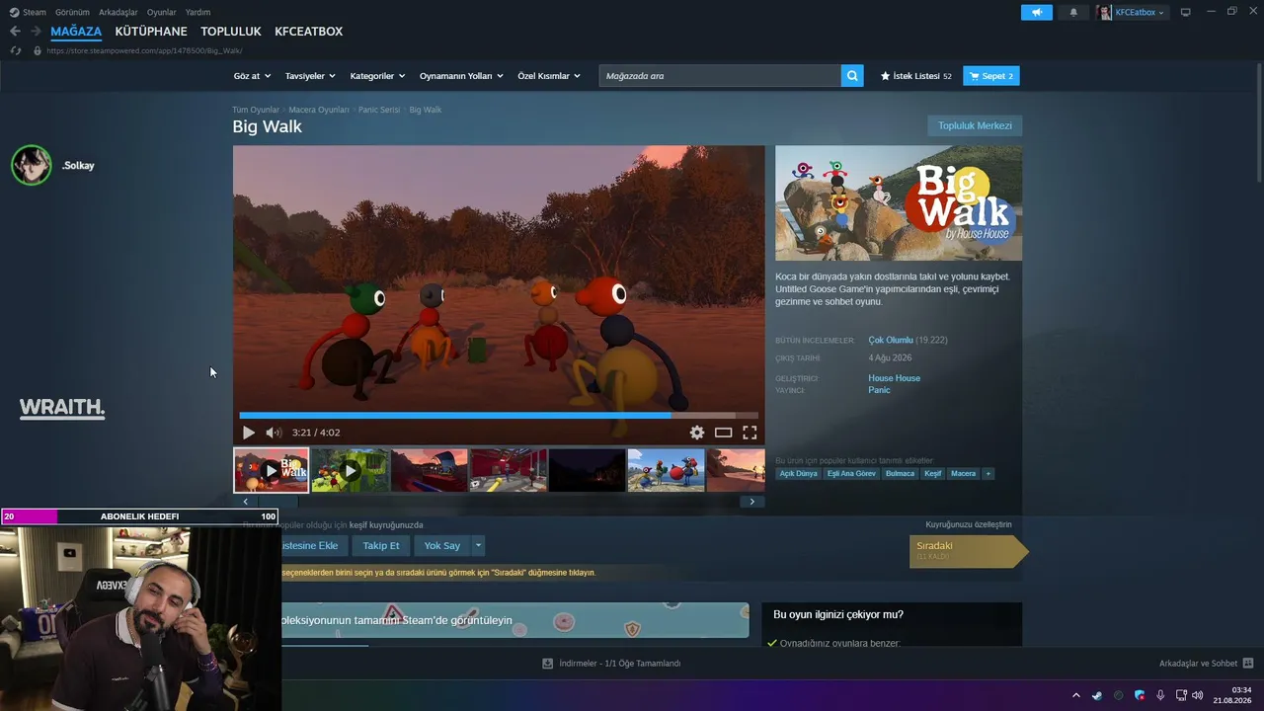Switch to the MAĞAZA tab
The width and height of the screenshot is (1264, 711).
coord(76,32)
